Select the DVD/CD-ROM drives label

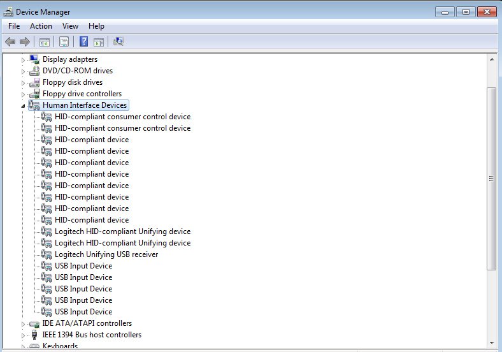(x=78, y=71)
